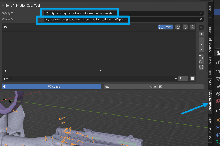Toggle the 映射 mapping mode button

tap(165, 27)
